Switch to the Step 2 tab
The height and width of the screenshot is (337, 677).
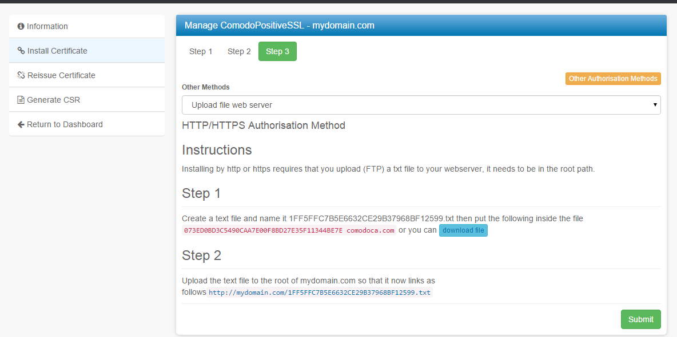point(239,52)
